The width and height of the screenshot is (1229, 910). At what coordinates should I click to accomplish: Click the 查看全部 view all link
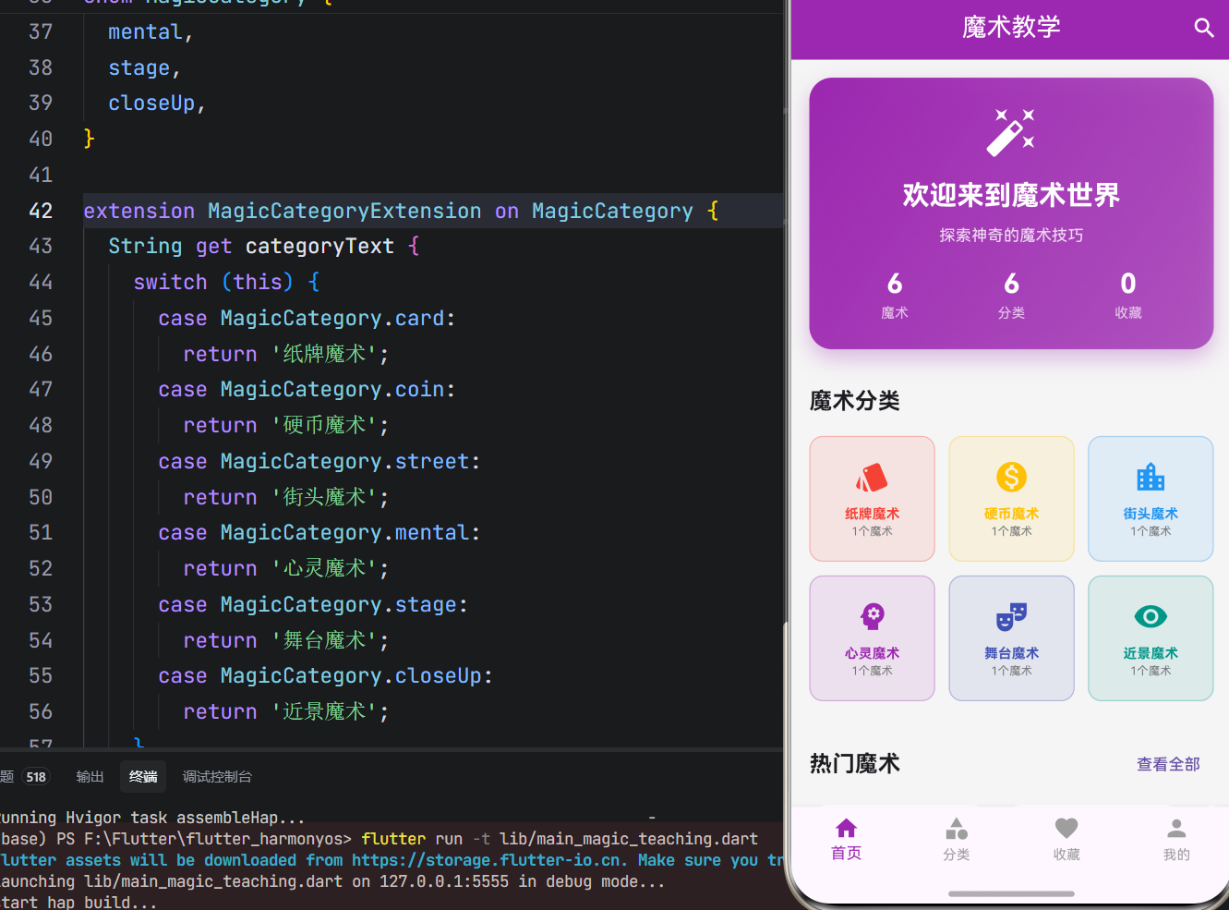pos(1167,764)
